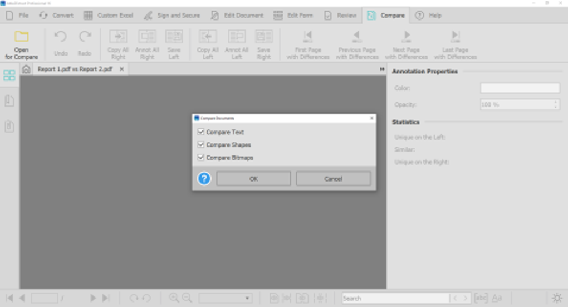Adjust the Opacity percentage spinner arrows

[x=556, y=104]
